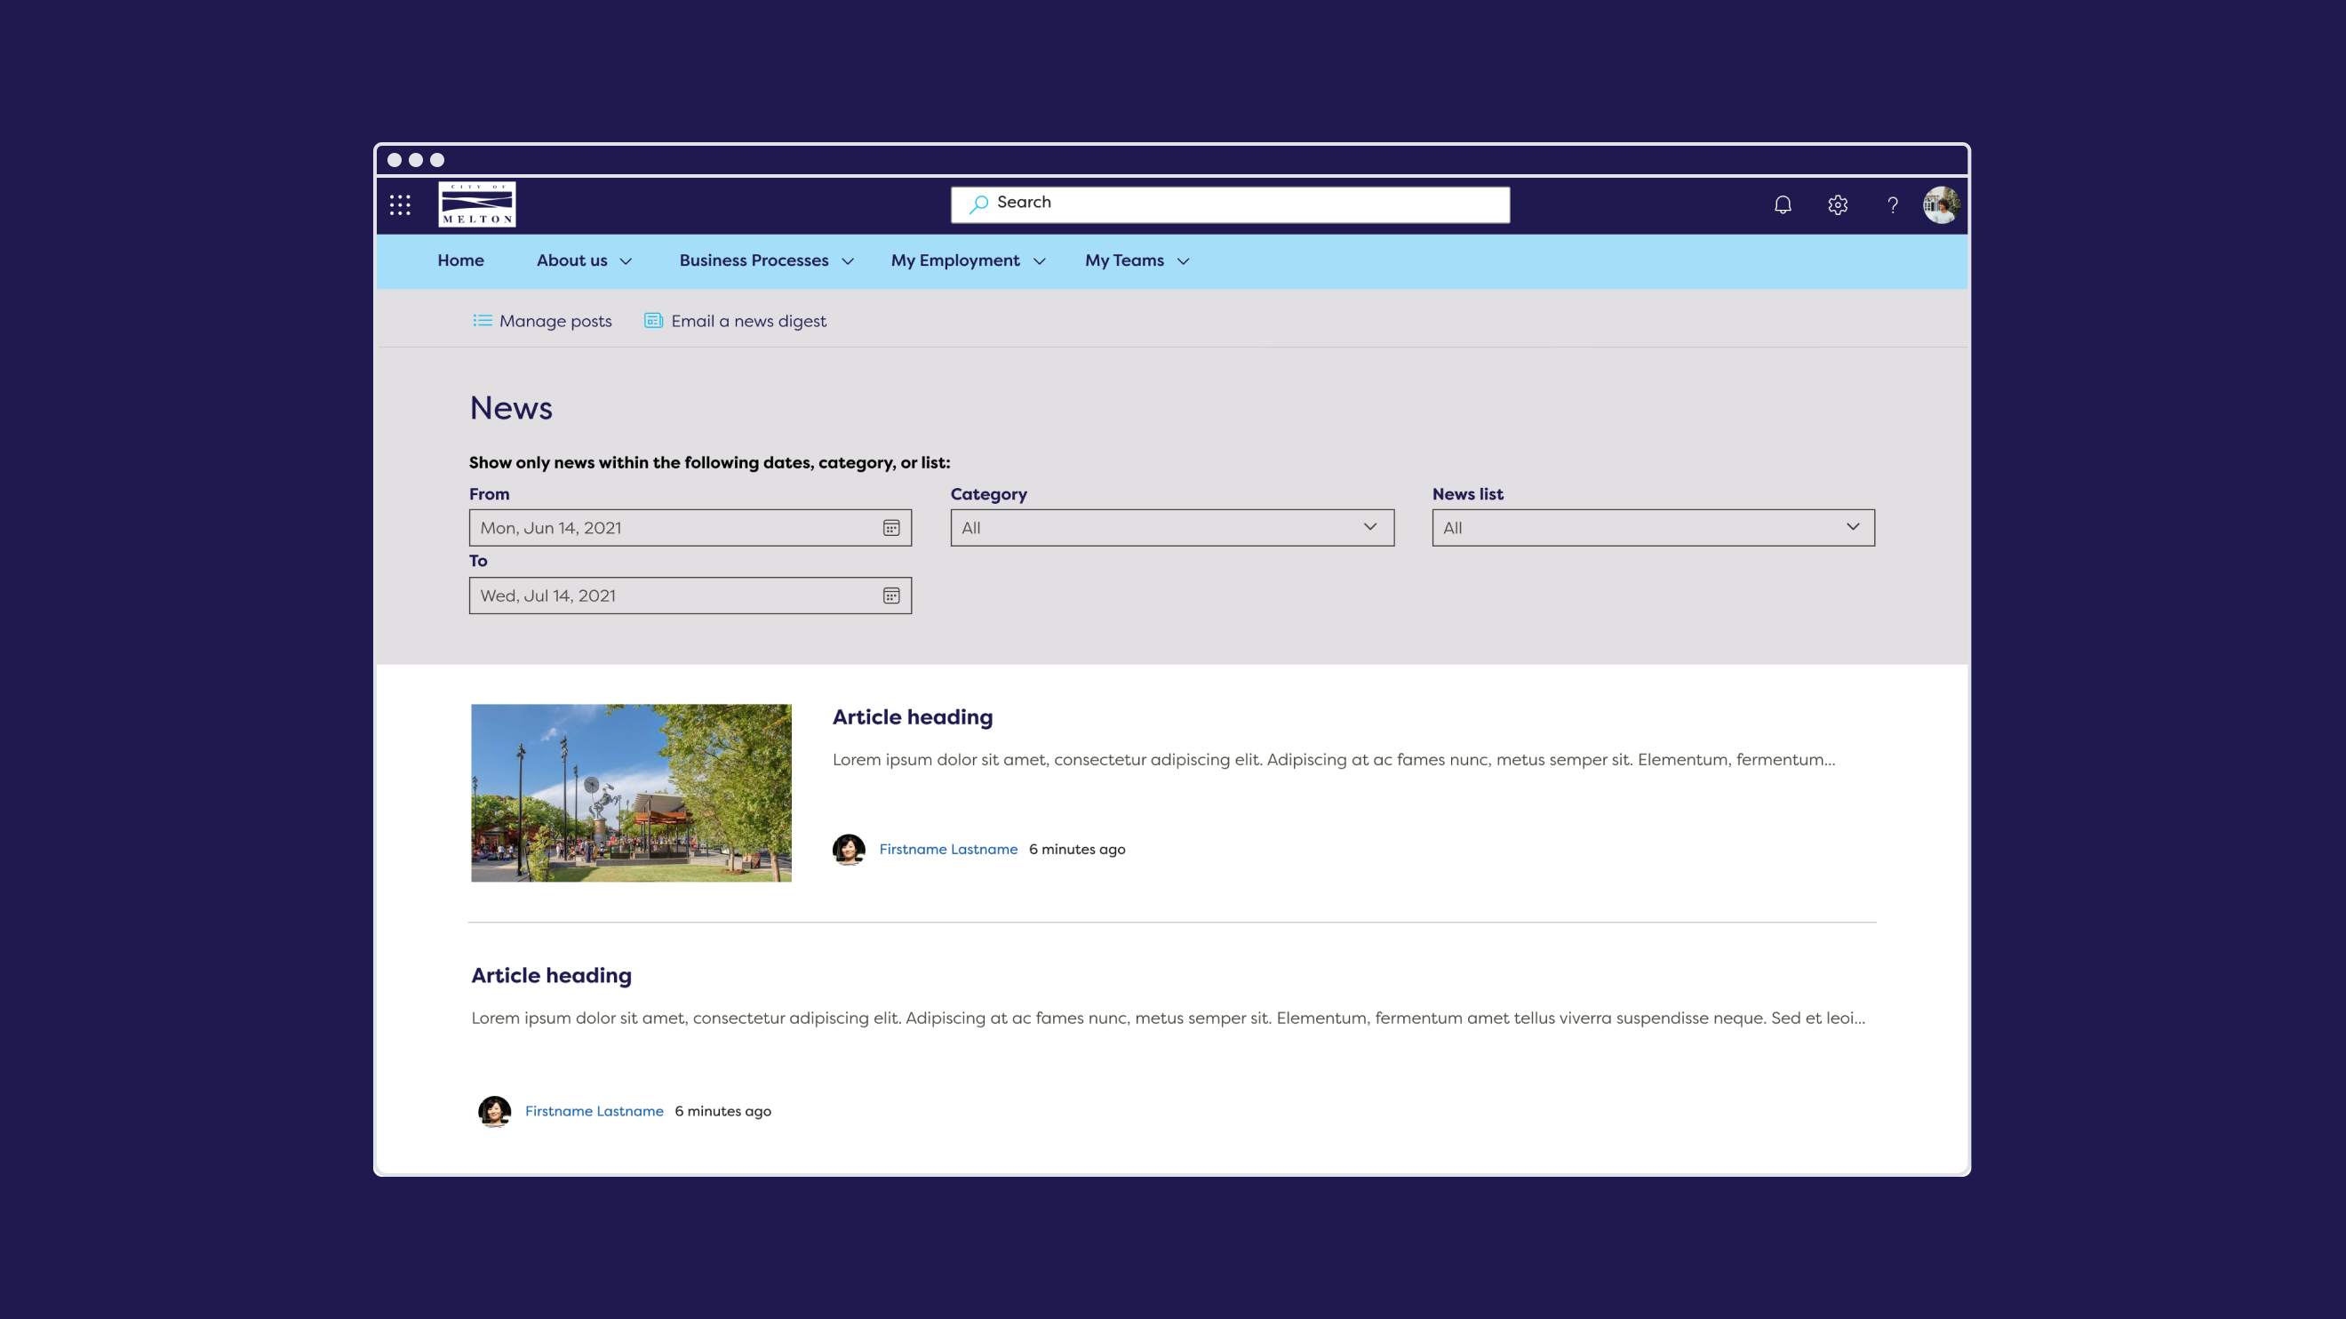Click into the Search field
The width and height of the screenshot is (2346, 1319).
tap(1231, 205)
